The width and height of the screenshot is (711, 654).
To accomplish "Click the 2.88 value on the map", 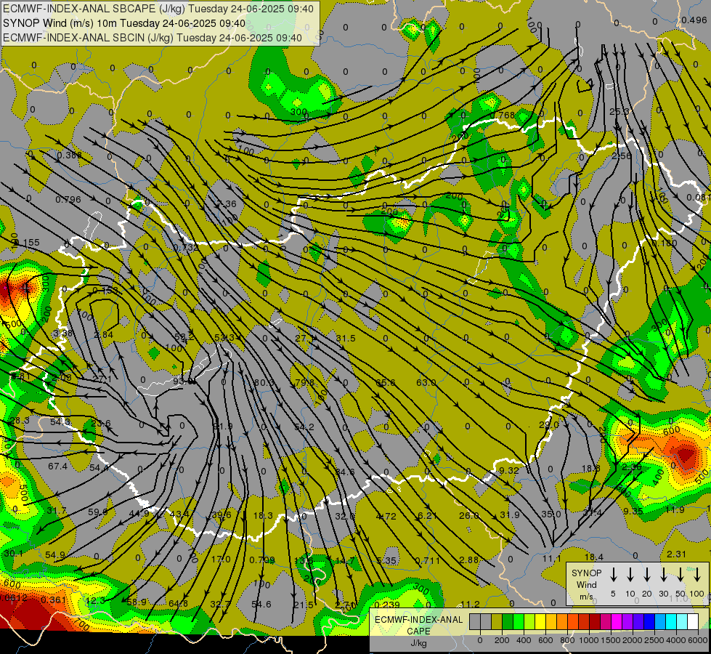I will point(468,560).
